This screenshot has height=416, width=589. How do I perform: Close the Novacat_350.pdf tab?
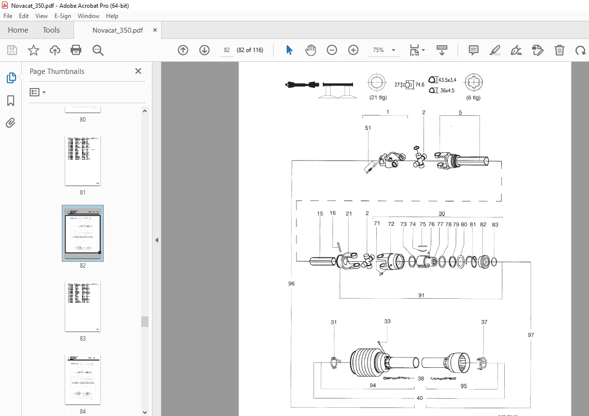[155, 30]
